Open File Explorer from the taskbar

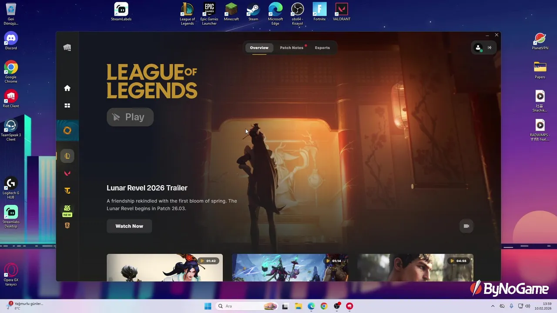point(298,306)
